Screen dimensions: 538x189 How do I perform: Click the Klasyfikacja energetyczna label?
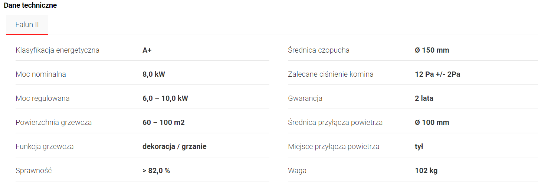tap(58, 50)
